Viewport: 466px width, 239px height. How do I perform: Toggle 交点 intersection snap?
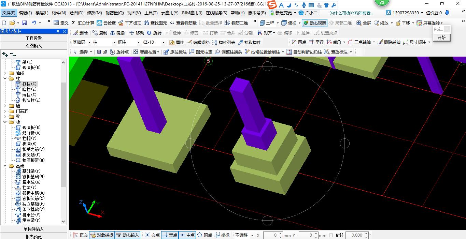(x=152, y=235)
